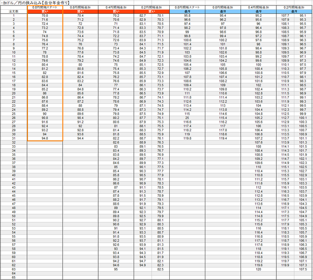
Task: Click the red 買い cell in first column
Action: tap(45, 11)
